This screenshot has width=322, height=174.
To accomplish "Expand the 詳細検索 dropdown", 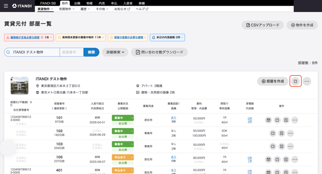I will pyautogui.click(x=115, y=52).
